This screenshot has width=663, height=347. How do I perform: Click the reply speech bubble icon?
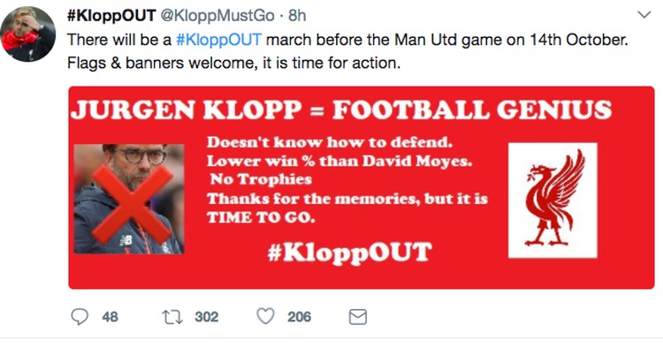point(79,317)
